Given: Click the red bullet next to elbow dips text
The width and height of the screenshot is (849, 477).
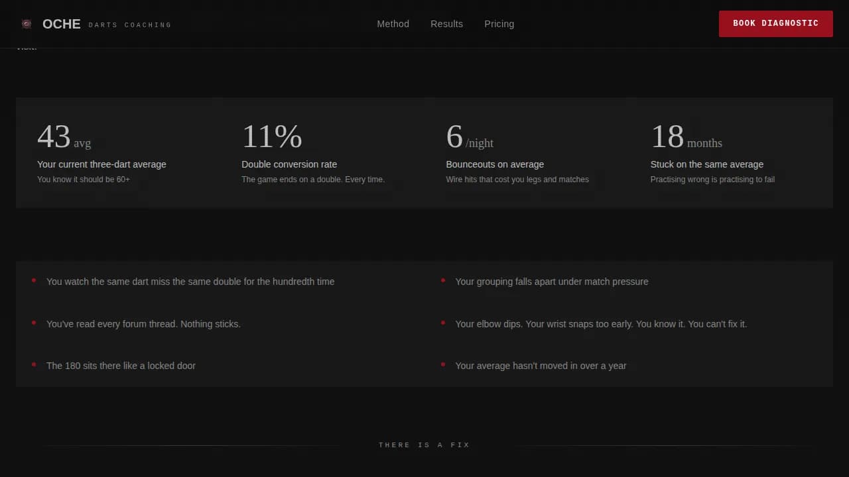Looking at the screenshot, I should [443, 323].
